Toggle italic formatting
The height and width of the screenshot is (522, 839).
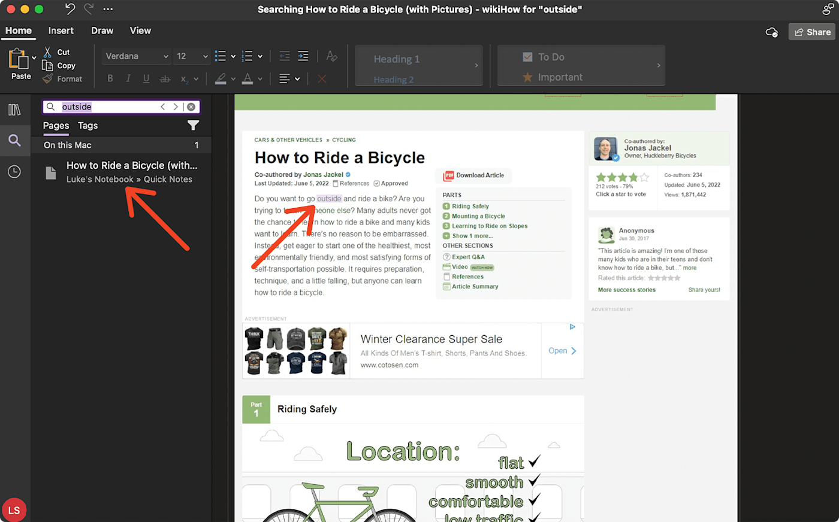point(128,78)
